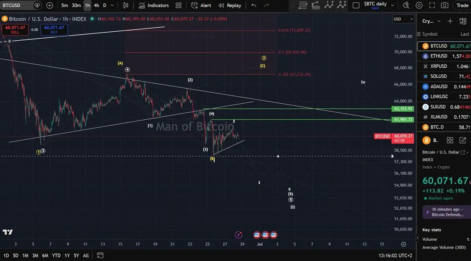
Task: Open the Indicators dialog
Action: 153,5
